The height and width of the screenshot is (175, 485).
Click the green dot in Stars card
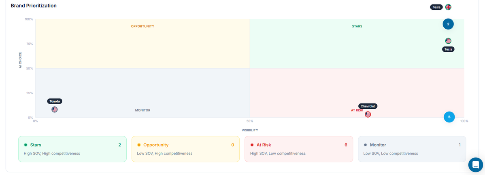[26, 145]
